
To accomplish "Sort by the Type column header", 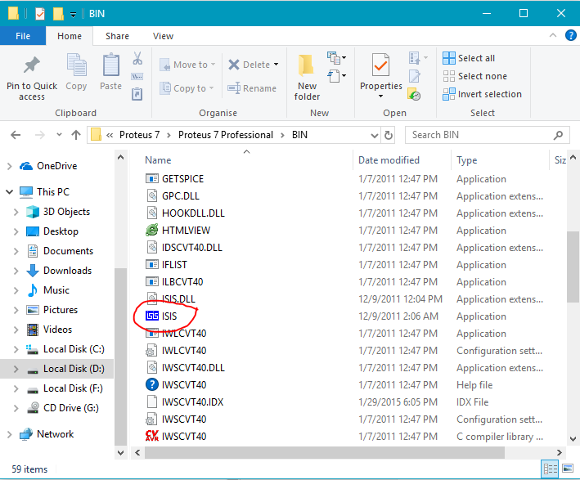I will pyautogui.click(x=466, y=160).
